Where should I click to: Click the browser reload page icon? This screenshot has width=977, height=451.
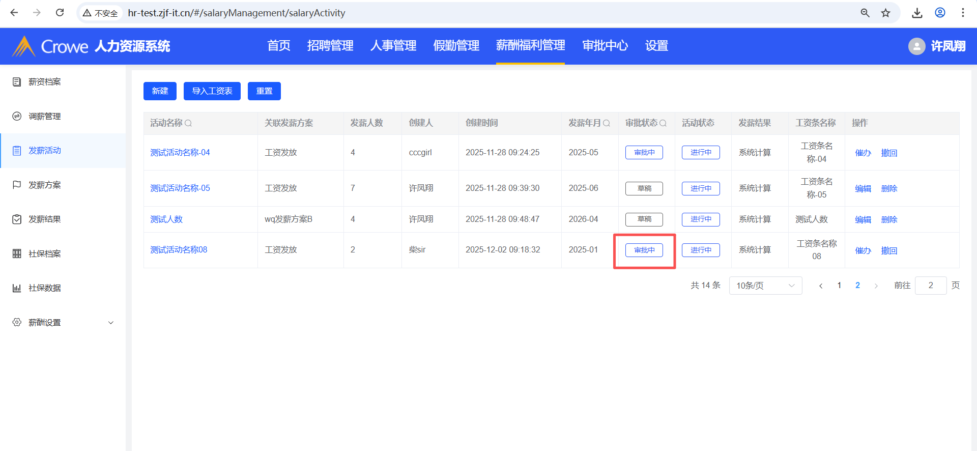click(x=60, y=13)
